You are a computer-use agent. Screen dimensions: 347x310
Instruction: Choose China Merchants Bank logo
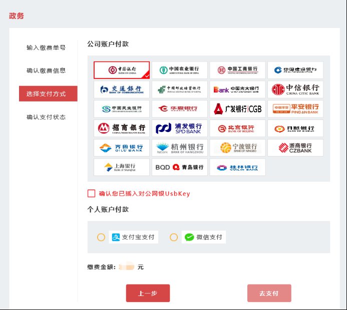[121, 128]
